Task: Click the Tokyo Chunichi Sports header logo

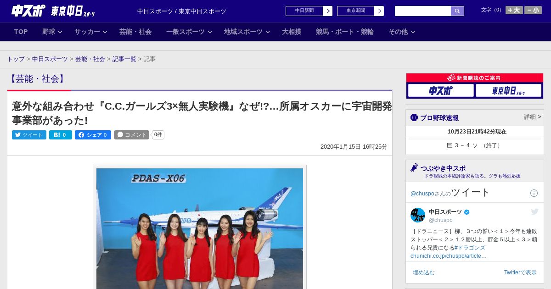Action: point(73,11)
